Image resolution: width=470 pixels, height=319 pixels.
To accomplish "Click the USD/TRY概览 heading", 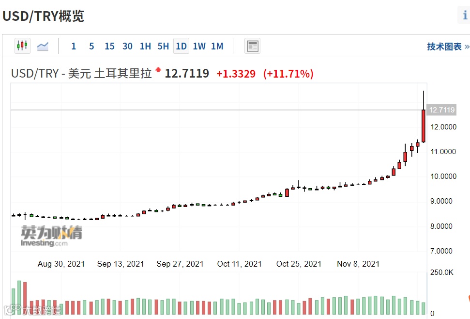I will 43,16.
